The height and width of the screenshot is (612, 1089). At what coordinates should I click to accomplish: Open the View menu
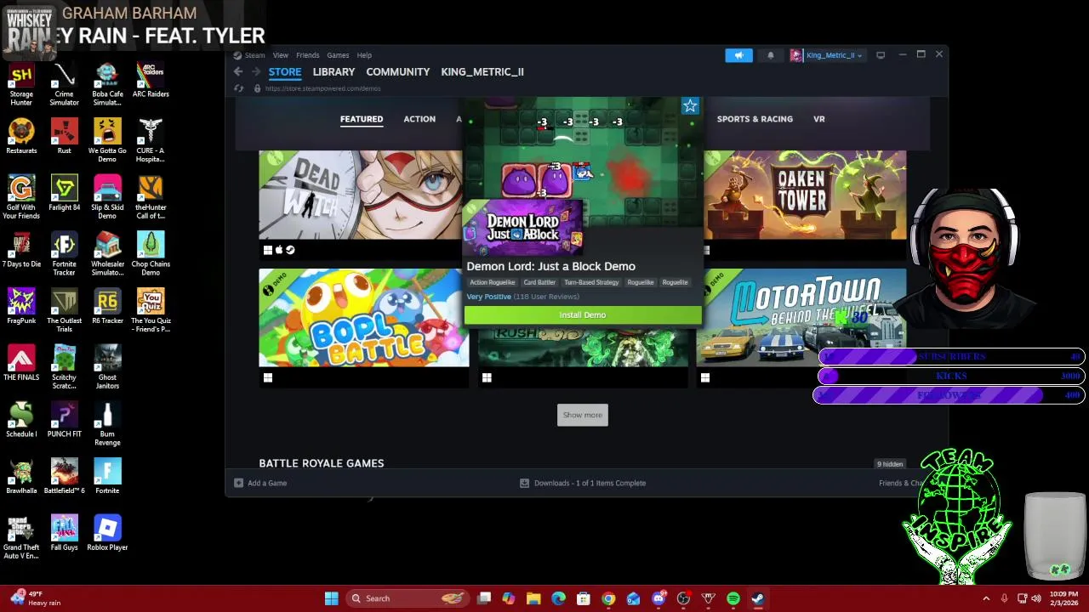[x=280, y=55]
